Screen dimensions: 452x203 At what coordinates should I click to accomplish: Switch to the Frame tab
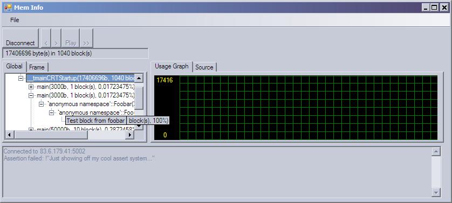click(37, 67)
